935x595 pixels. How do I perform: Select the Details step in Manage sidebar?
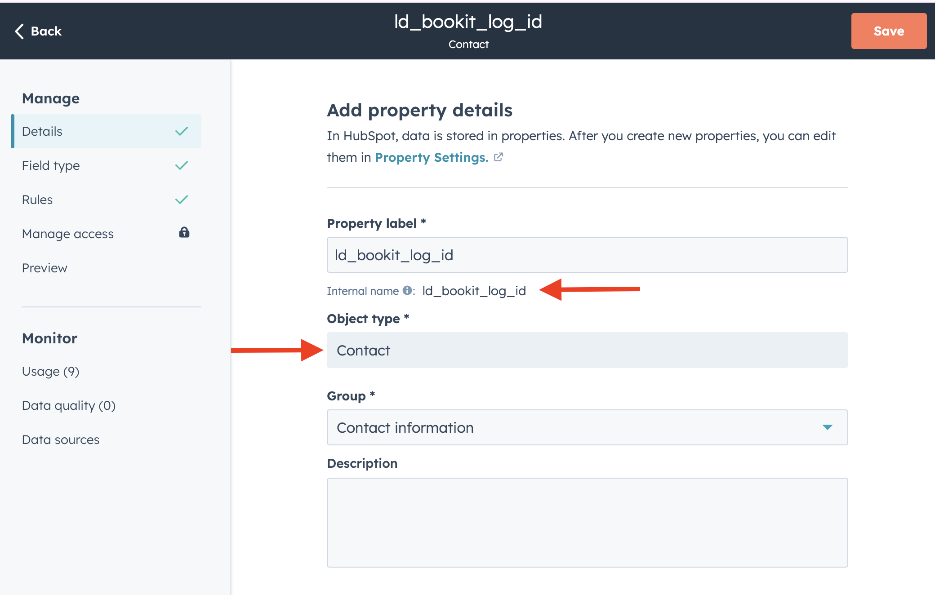(x=42, y=131)
